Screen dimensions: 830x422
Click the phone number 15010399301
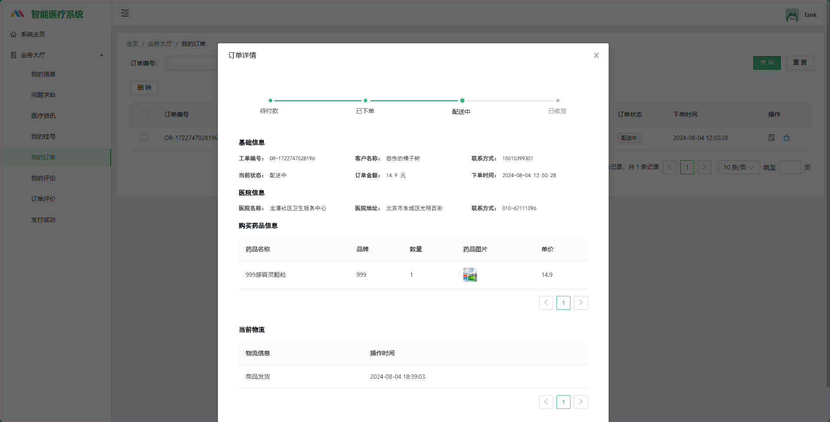coord(517,159)
